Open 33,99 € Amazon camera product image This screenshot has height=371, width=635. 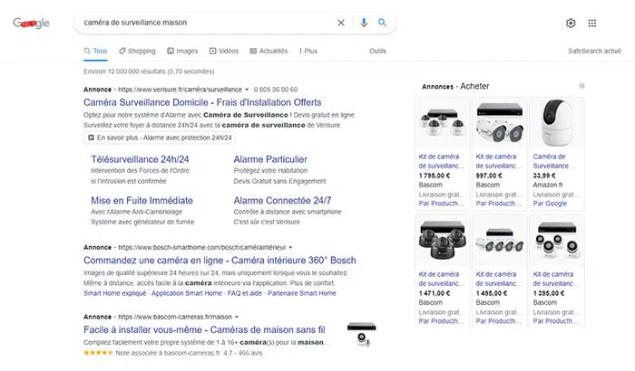557,124
